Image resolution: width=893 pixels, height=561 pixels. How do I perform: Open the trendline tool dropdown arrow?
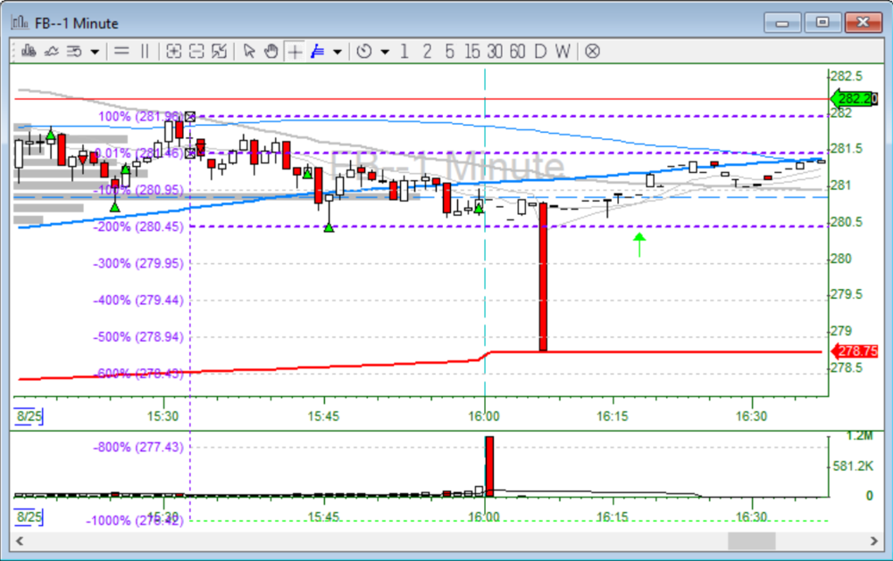[x=338, y=51]
